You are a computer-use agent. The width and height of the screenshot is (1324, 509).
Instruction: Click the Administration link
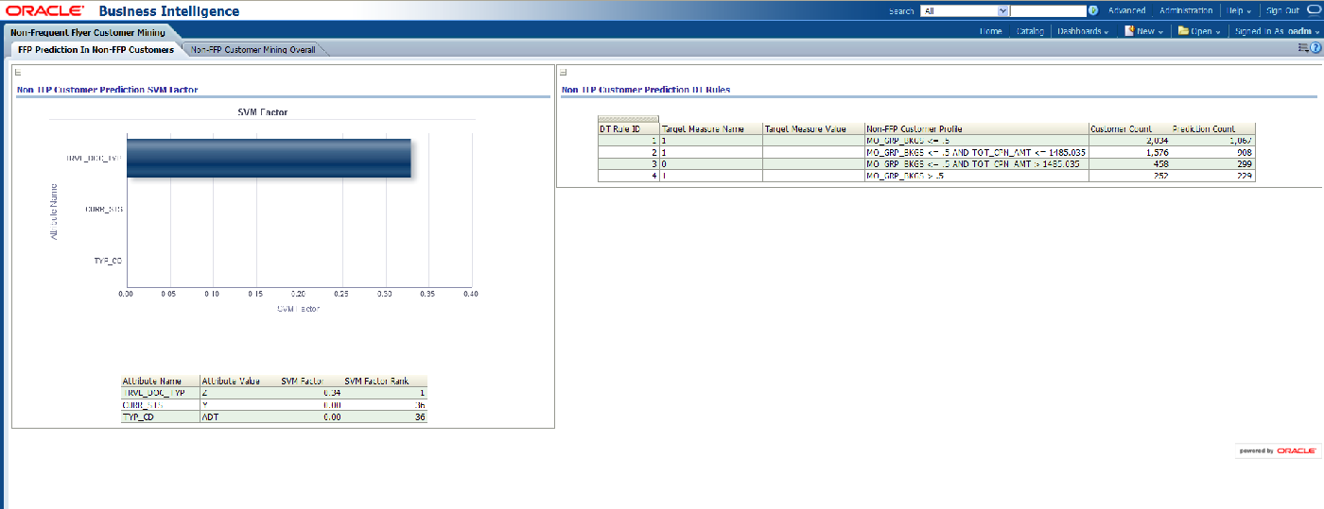pos(1185,11)
